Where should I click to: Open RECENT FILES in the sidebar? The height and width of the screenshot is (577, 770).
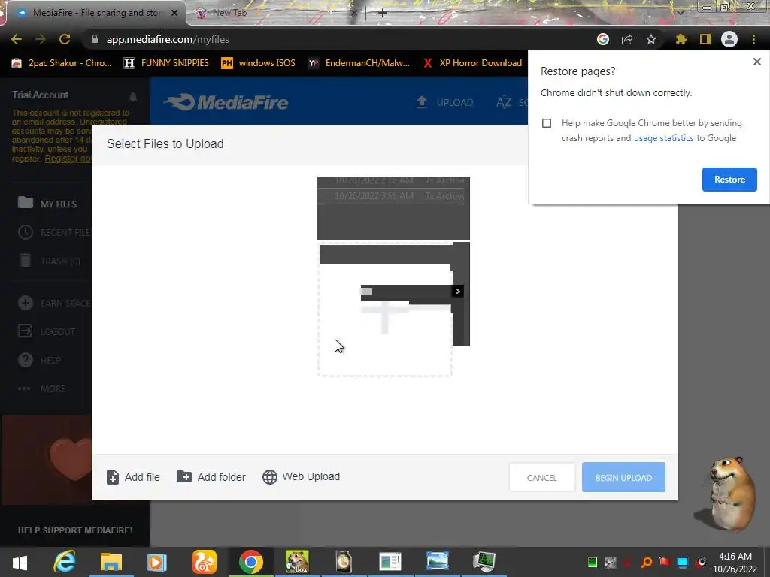pyautogui.click(x=54, y=232)
